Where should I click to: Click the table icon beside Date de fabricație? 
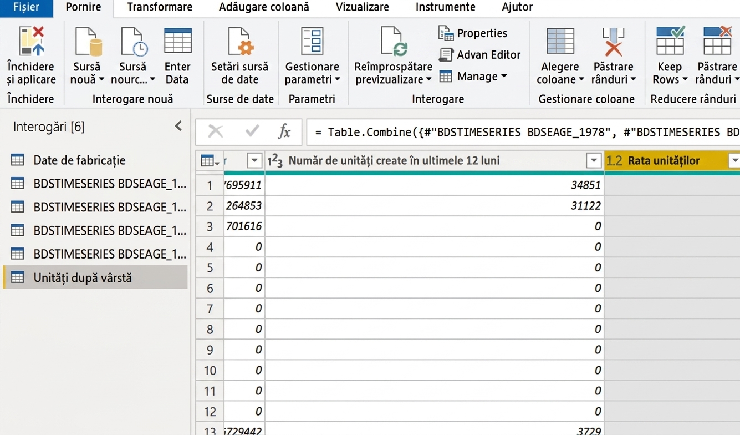pos(18,160)
